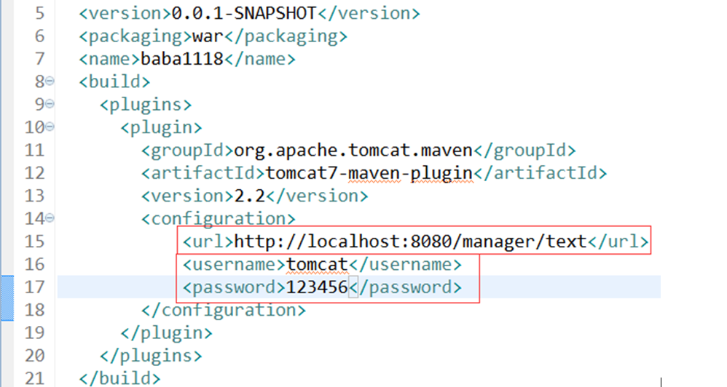This screenshot has width=727, height=387.
Task: Click the groupId org.apache.tomcat.maven
Action: click(x=353, y=150)
